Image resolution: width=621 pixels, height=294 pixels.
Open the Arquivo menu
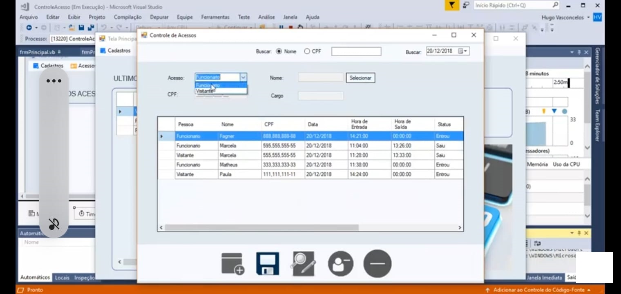click(x=29, y=17)
